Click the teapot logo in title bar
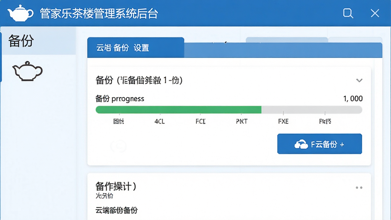Screen dimensions: 391x220 21,13
